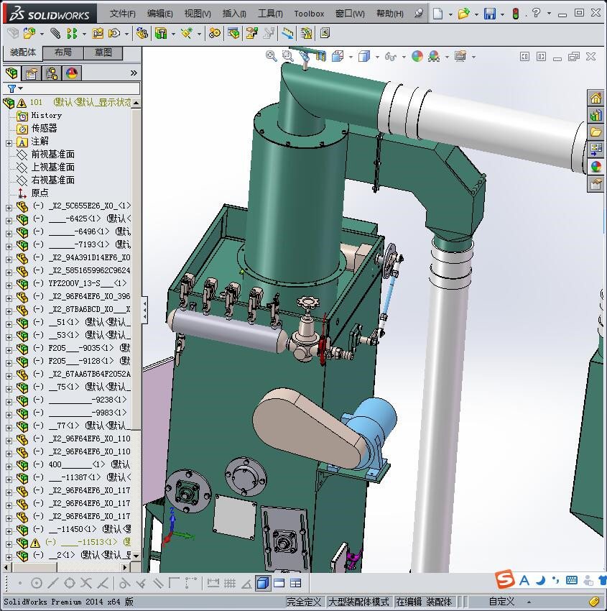Switch to the 布局 tab
Screen dimensions: 607x611
click(63, 52)
